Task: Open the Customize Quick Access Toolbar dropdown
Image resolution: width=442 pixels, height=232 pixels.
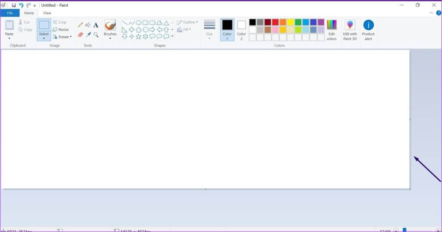Action: [x=35, y=6]
